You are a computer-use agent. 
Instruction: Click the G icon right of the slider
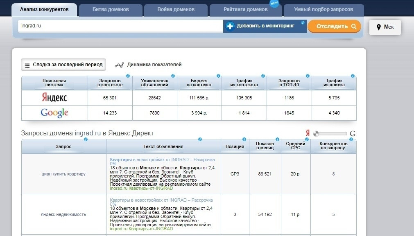click(352, 134)
